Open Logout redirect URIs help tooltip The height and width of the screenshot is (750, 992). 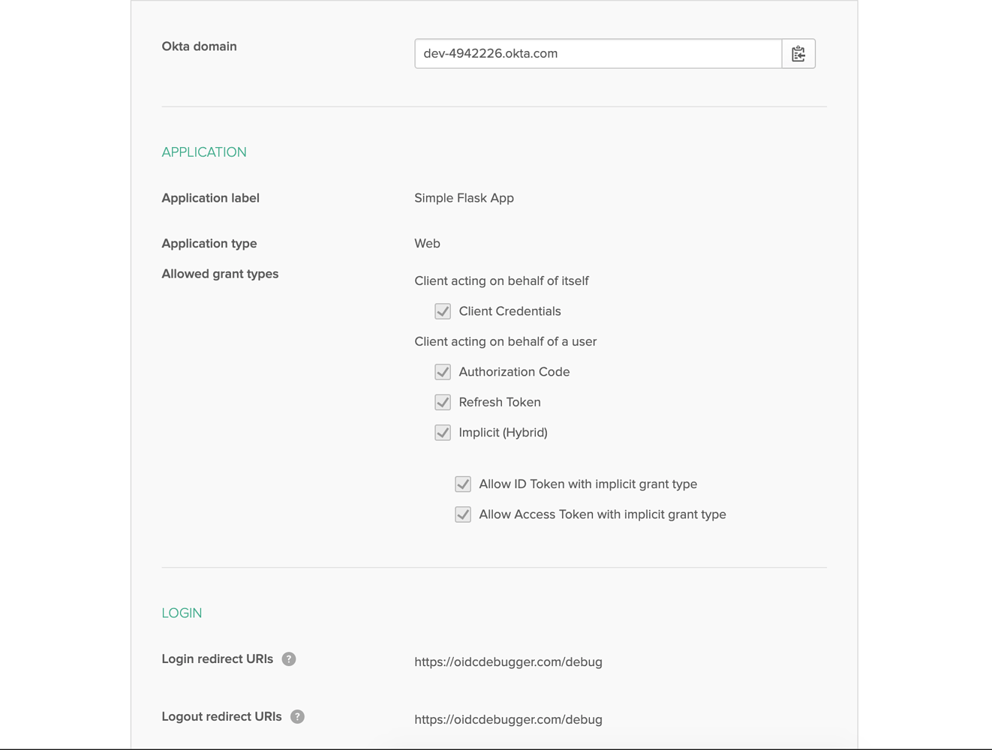297,717
